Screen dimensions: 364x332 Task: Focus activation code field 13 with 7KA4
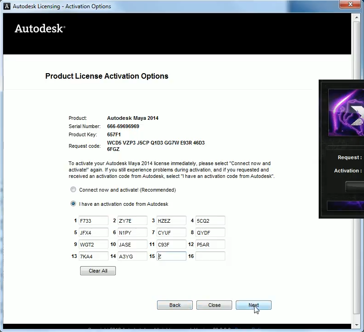point(93,257)
